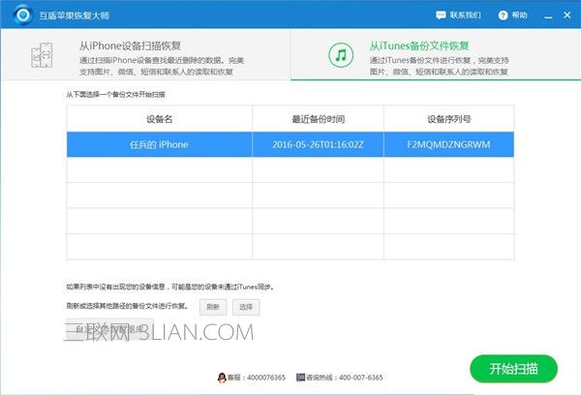The width and height of the screenshot is (581, 395).
Task: Open the 联系我们 text link
Action: (x=466, y=15)
